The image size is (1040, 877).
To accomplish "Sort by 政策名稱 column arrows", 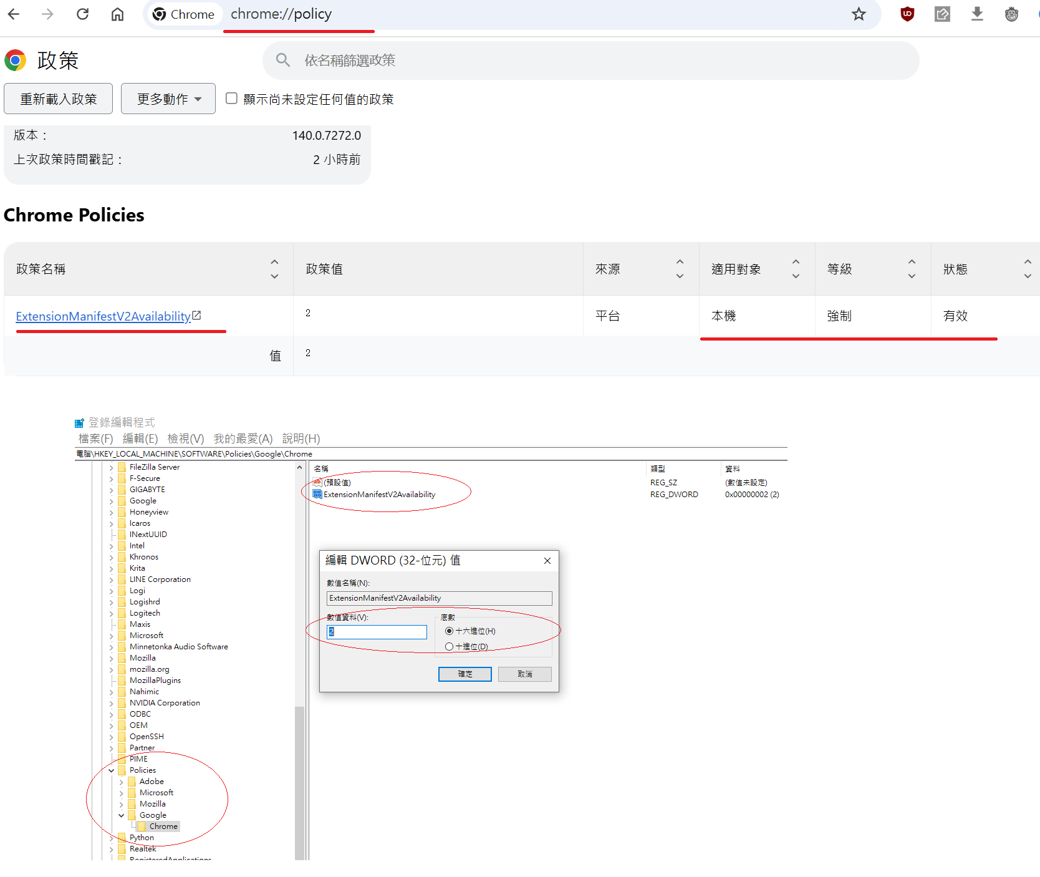I will (274, 269).
